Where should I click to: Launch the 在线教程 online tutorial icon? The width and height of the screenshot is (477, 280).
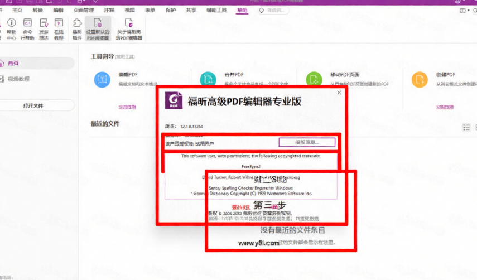pyautogui.click(x=59, y=29)
